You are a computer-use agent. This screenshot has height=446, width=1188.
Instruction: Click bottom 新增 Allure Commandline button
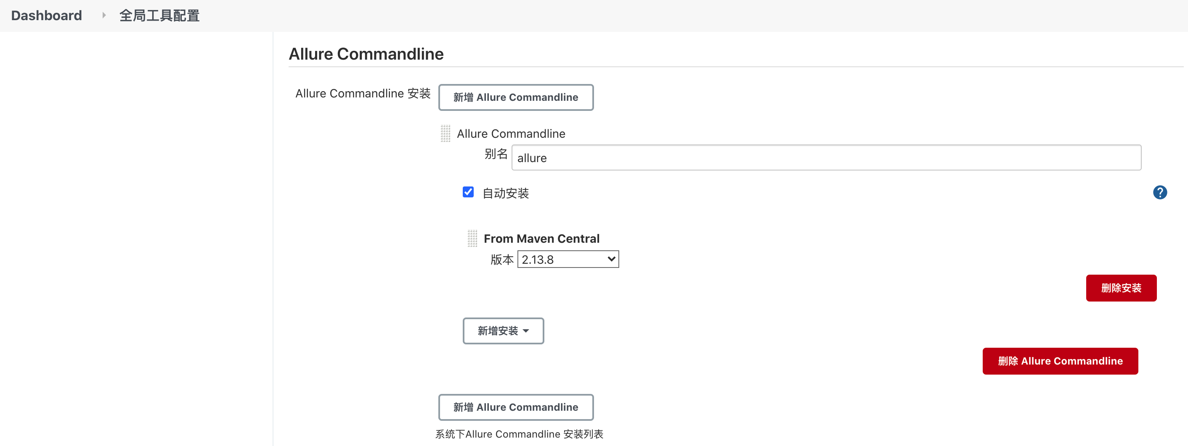(x=516, y=407)
